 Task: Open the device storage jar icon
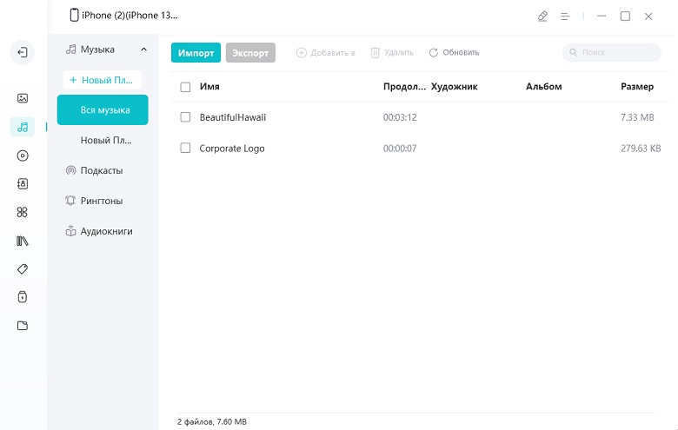point(23,297)
